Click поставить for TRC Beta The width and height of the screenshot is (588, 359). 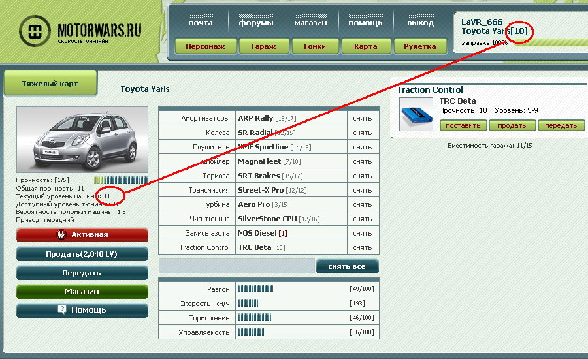pos(463,125)
